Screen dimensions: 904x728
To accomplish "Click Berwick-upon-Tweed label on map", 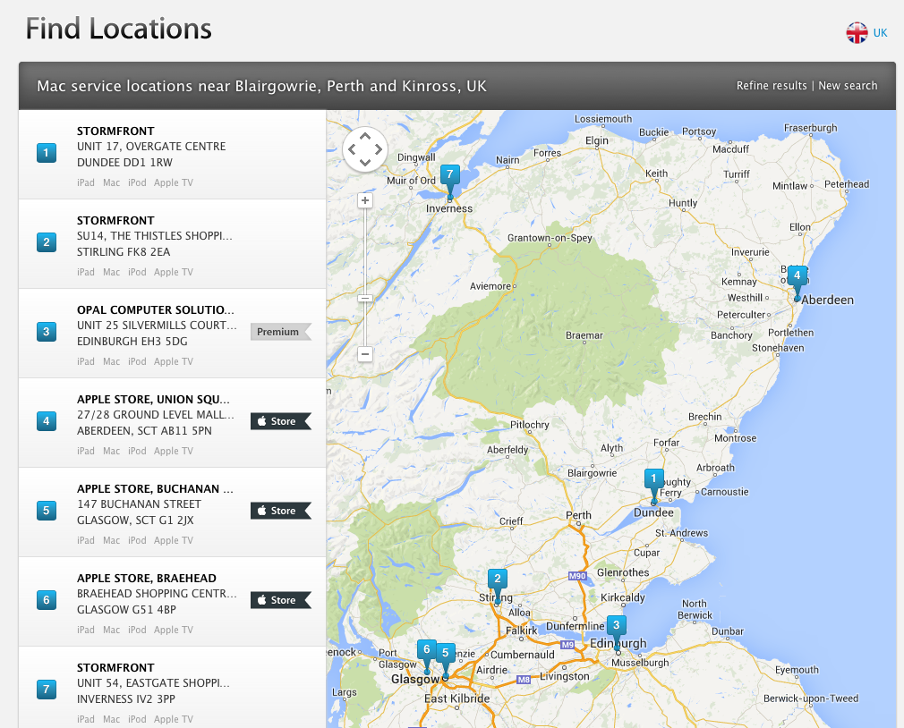I will coord(811,698).
